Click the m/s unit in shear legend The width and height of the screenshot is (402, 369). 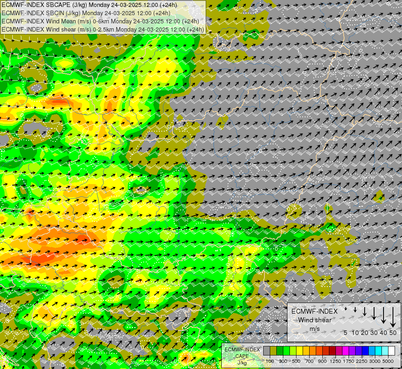(x=315, y=329)
